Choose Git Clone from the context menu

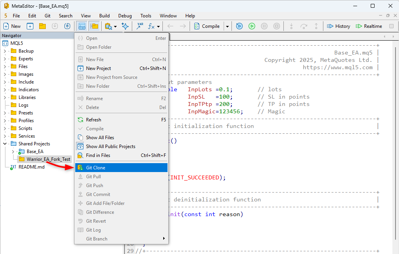click(121, 168)
